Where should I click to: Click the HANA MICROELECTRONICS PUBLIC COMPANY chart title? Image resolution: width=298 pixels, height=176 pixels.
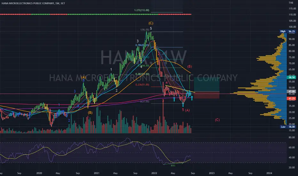(33, 3)
